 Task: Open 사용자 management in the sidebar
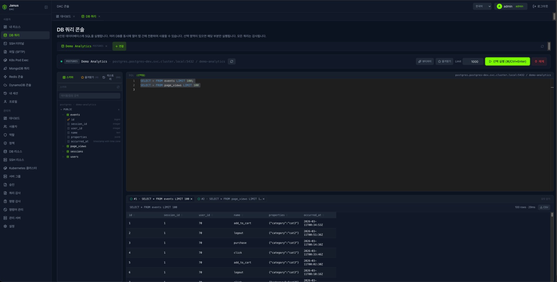pos(25,126)
